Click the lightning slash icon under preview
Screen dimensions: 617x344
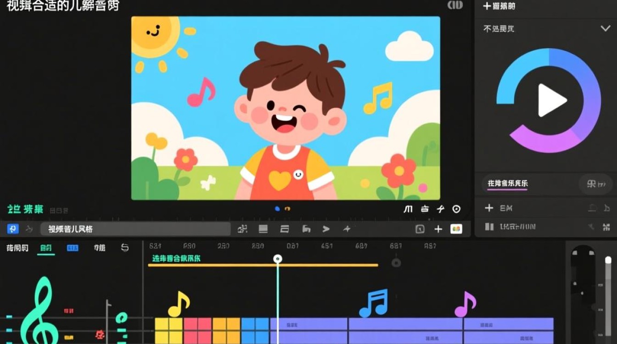tap(441, 209)
